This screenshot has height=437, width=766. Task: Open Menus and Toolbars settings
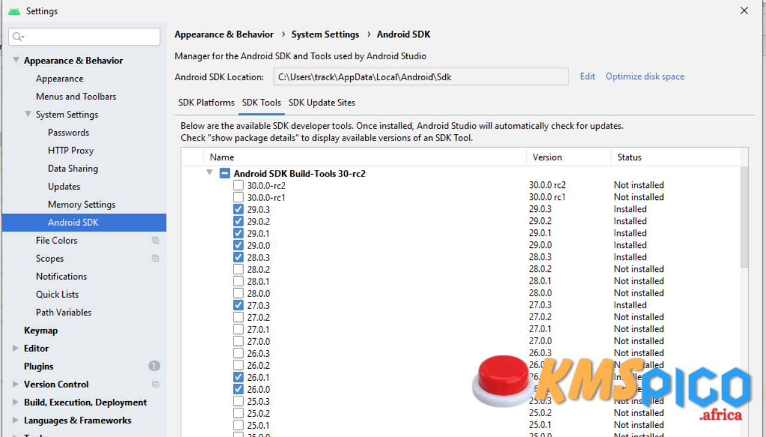tap(76, 97)
